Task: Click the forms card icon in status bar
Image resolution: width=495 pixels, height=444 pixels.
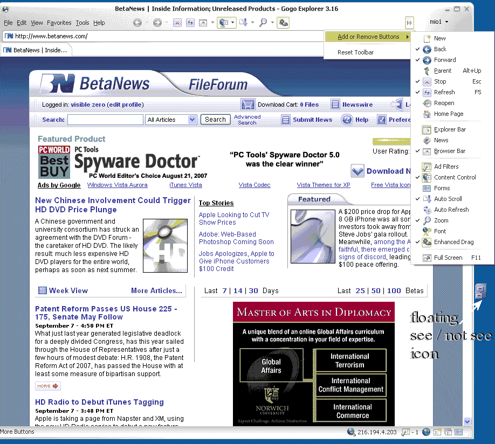Action: coord(459,432)
